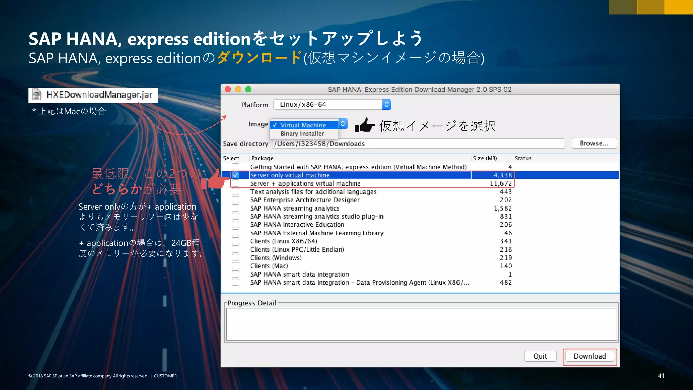693x390 pixels.
Task: Tick the Data Provisioning Agent package checkbox
Action: [x=236, y=282]
